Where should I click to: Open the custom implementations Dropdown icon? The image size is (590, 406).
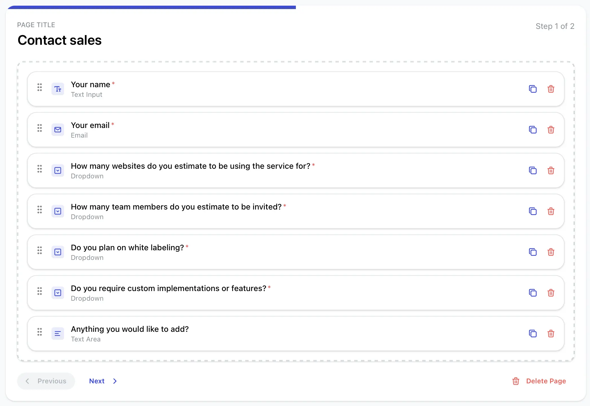[57, 293]
